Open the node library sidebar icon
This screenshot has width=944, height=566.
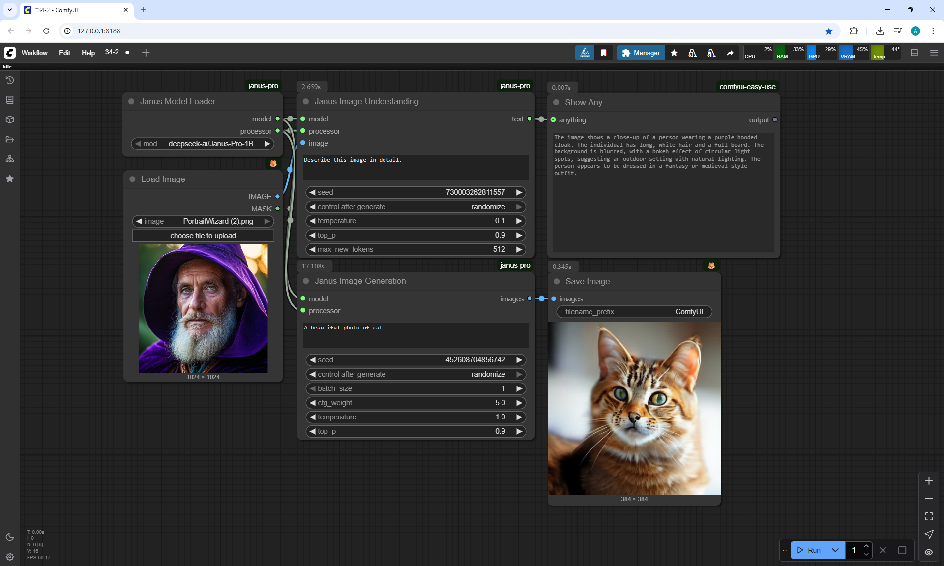point(10,100)
